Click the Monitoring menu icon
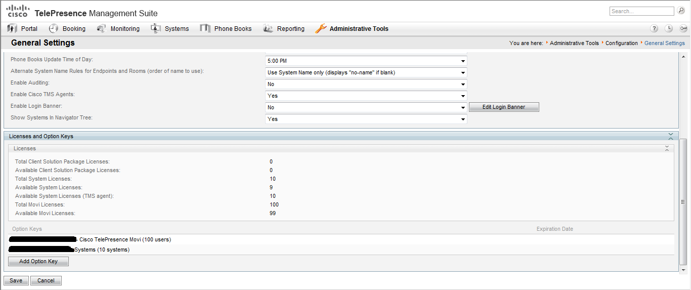This screenshot has width=691, height=290. pyautogui.click(x=102, y=29)
